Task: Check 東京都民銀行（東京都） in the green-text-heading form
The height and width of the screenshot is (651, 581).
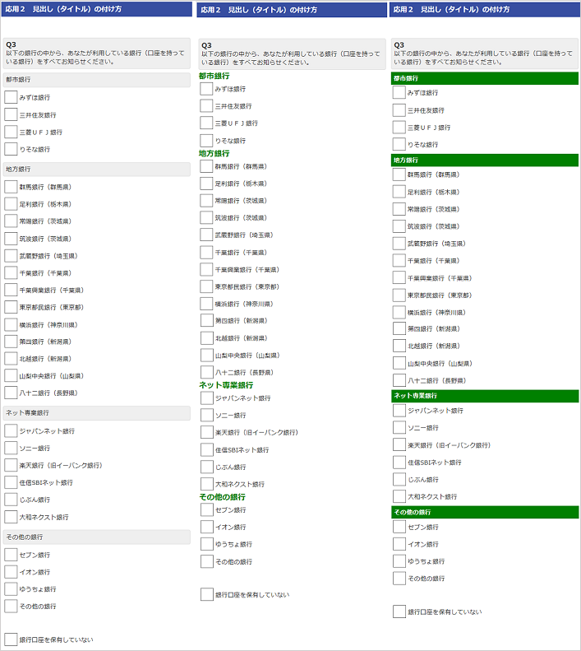Action: tap(206, 286)
